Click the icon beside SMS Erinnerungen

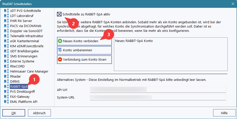(x=6, y=56)
